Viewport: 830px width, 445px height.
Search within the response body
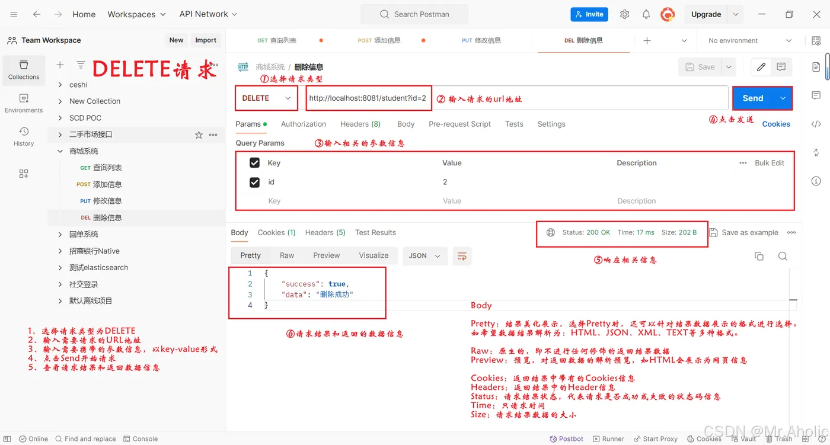pos(783,256)
